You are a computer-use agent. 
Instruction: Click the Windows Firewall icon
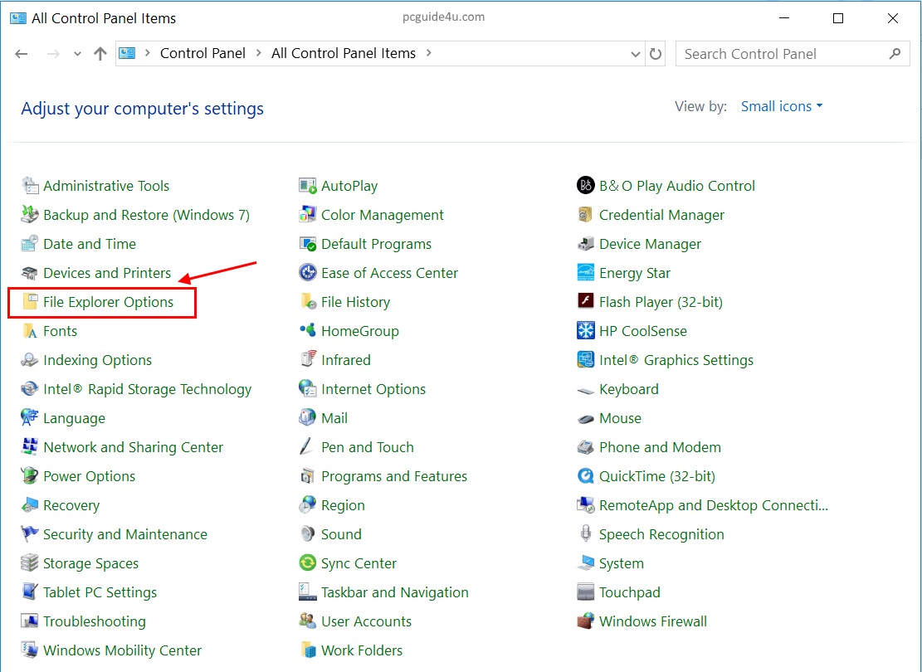(586, 621)
